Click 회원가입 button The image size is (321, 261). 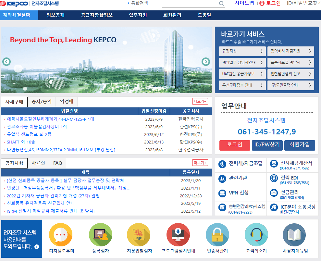tap(300, 145)
